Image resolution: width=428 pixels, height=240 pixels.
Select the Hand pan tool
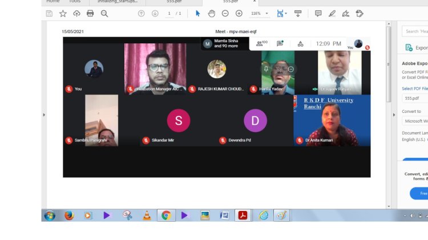212,13
